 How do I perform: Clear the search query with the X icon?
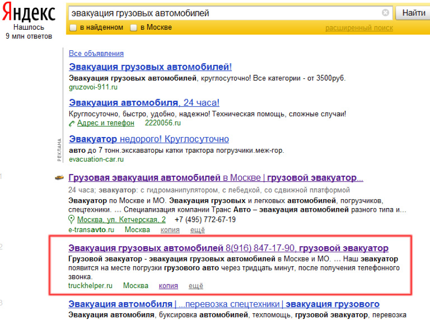385,13
